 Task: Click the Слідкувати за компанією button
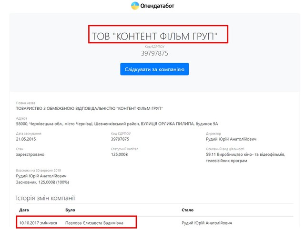coord(154,69)
